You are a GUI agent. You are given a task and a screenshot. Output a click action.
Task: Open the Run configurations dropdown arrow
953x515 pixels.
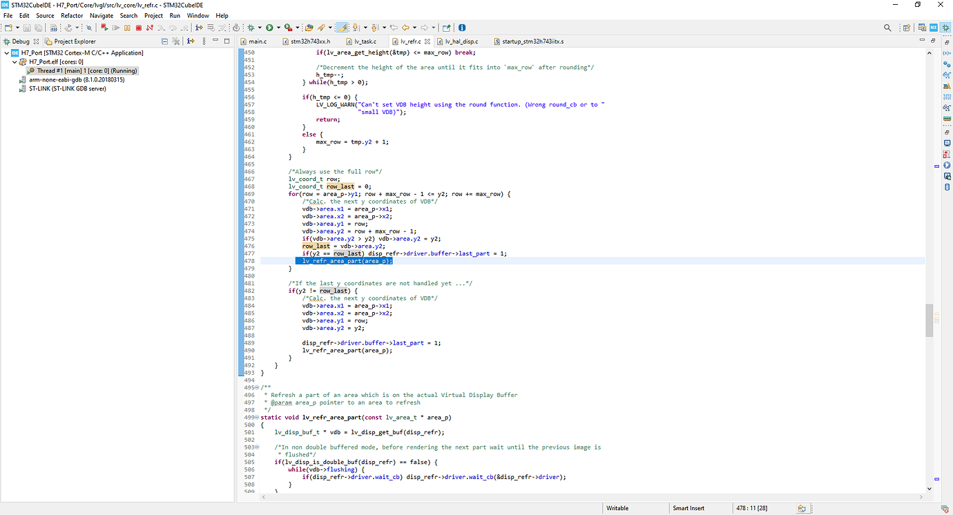point(278,28)
